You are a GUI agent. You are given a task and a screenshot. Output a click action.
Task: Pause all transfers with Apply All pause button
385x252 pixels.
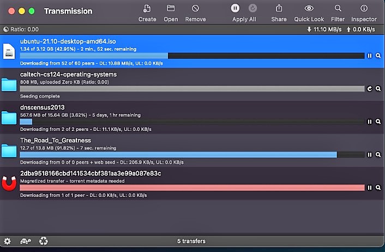pyautogui.click(x=235, y=8)
